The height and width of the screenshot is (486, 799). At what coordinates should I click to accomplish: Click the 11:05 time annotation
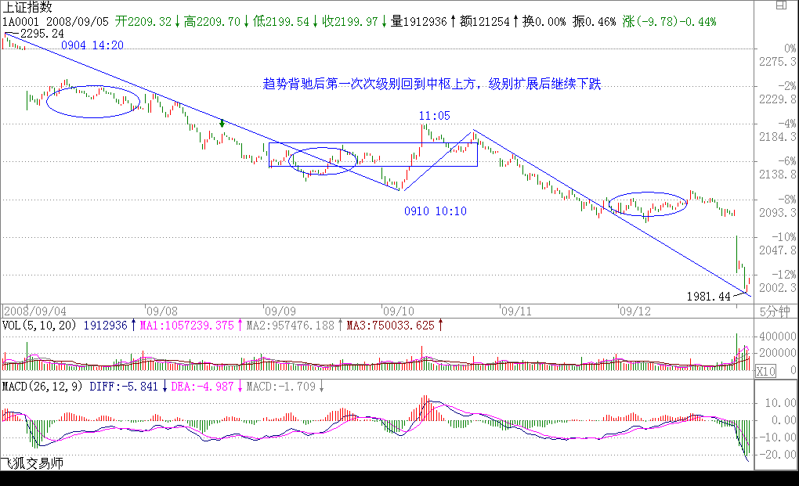pyautogui.click(x=435, y=116)
